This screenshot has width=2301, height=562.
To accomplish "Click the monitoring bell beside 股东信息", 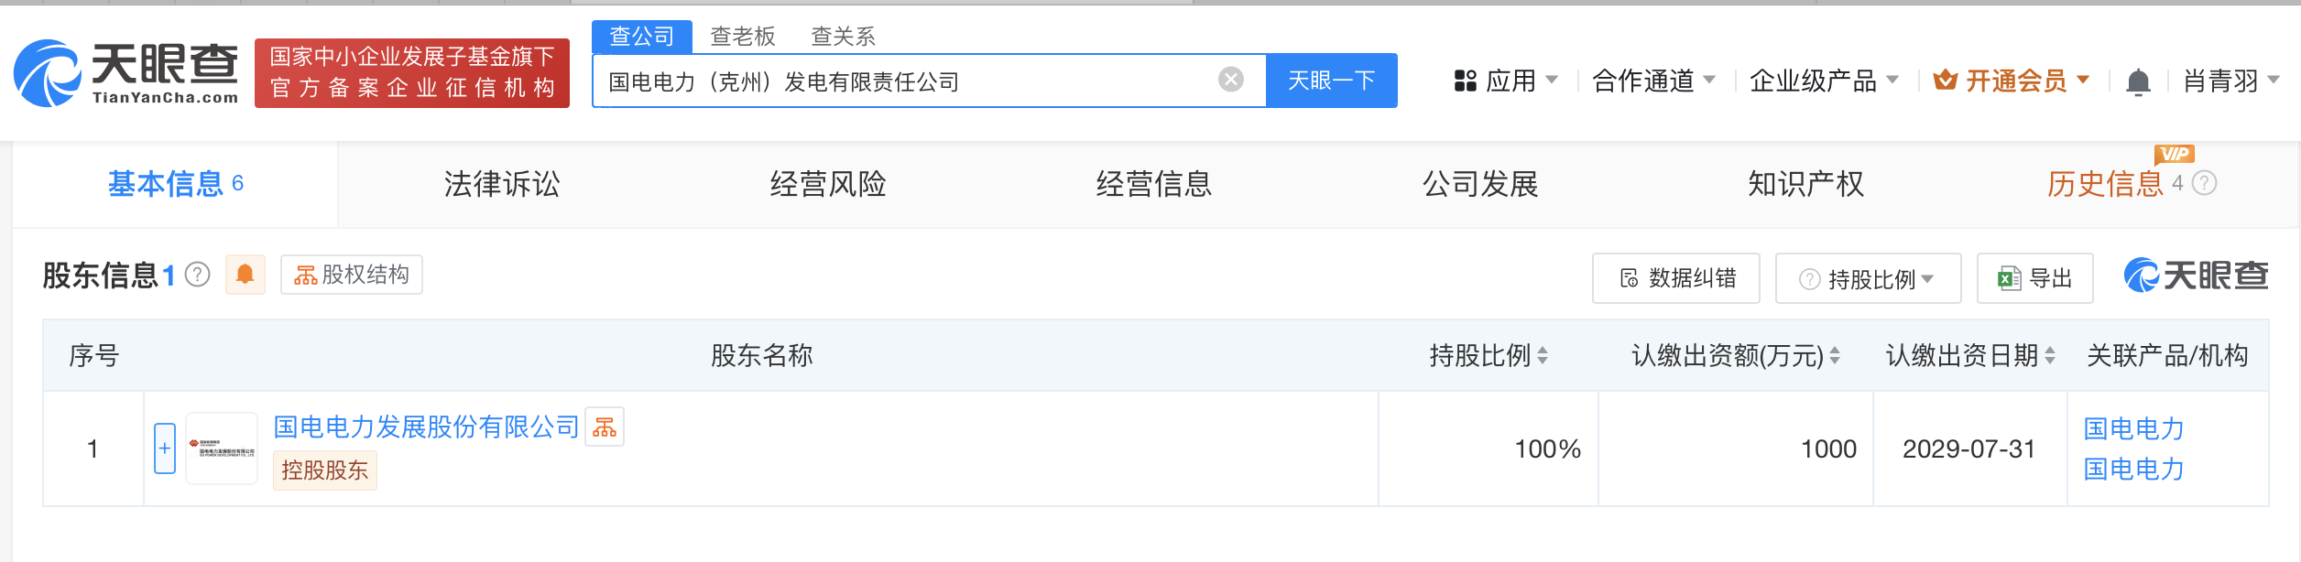I will pyautogui.click(x=245, y=275).
